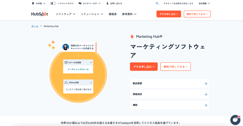Expand the ソリューション menu
The width and height of the screenshot is (243, 126).
pos(92,14)
